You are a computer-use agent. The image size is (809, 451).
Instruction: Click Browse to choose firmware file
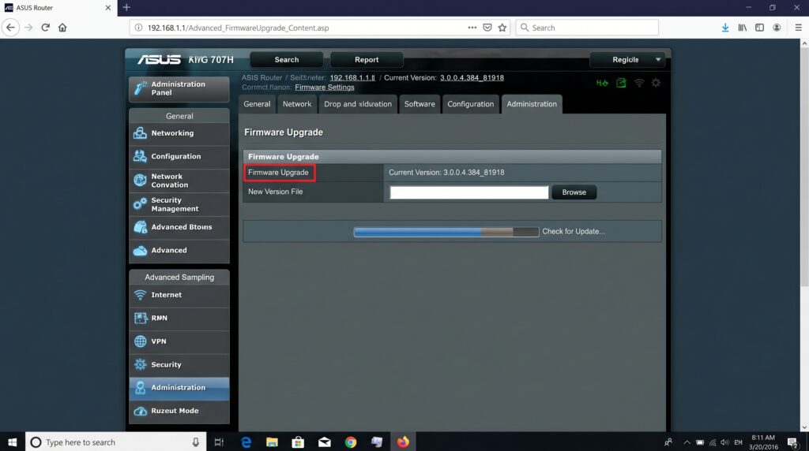(x=574, y=192)
